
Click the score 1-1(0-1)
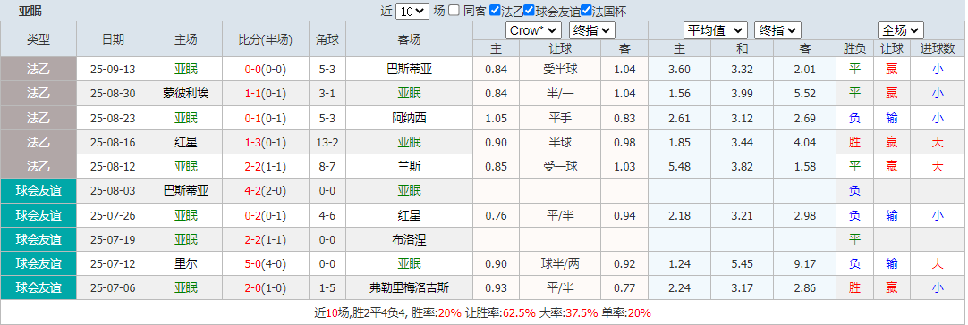[x=266, y=94]
